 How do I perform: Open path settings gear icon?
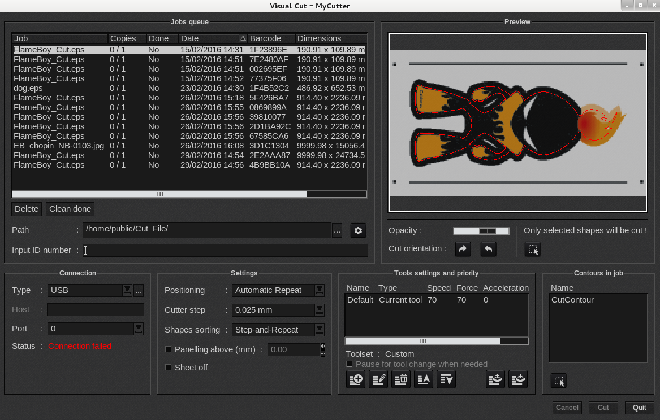(x=358, y=230)
